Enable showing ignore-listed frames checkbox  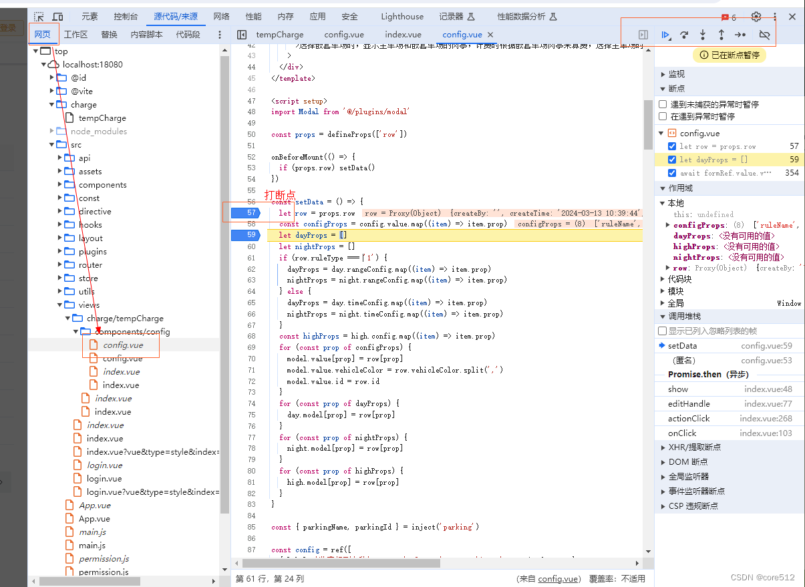663,331
